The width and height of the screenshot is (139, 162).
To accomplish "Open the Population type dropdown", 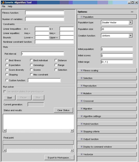I will coord(130,22).
